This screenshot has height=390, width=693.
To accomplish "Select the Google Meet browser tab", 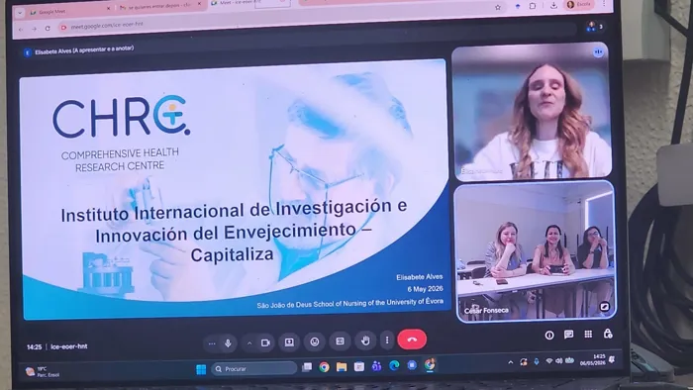I will point(67,12).
